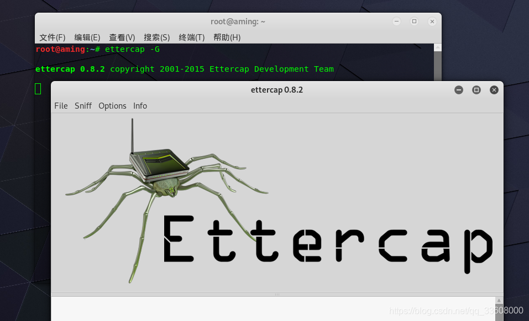
Task: Minimize the ettercap 0.8.2 window
Action: (x=459, y=90)
